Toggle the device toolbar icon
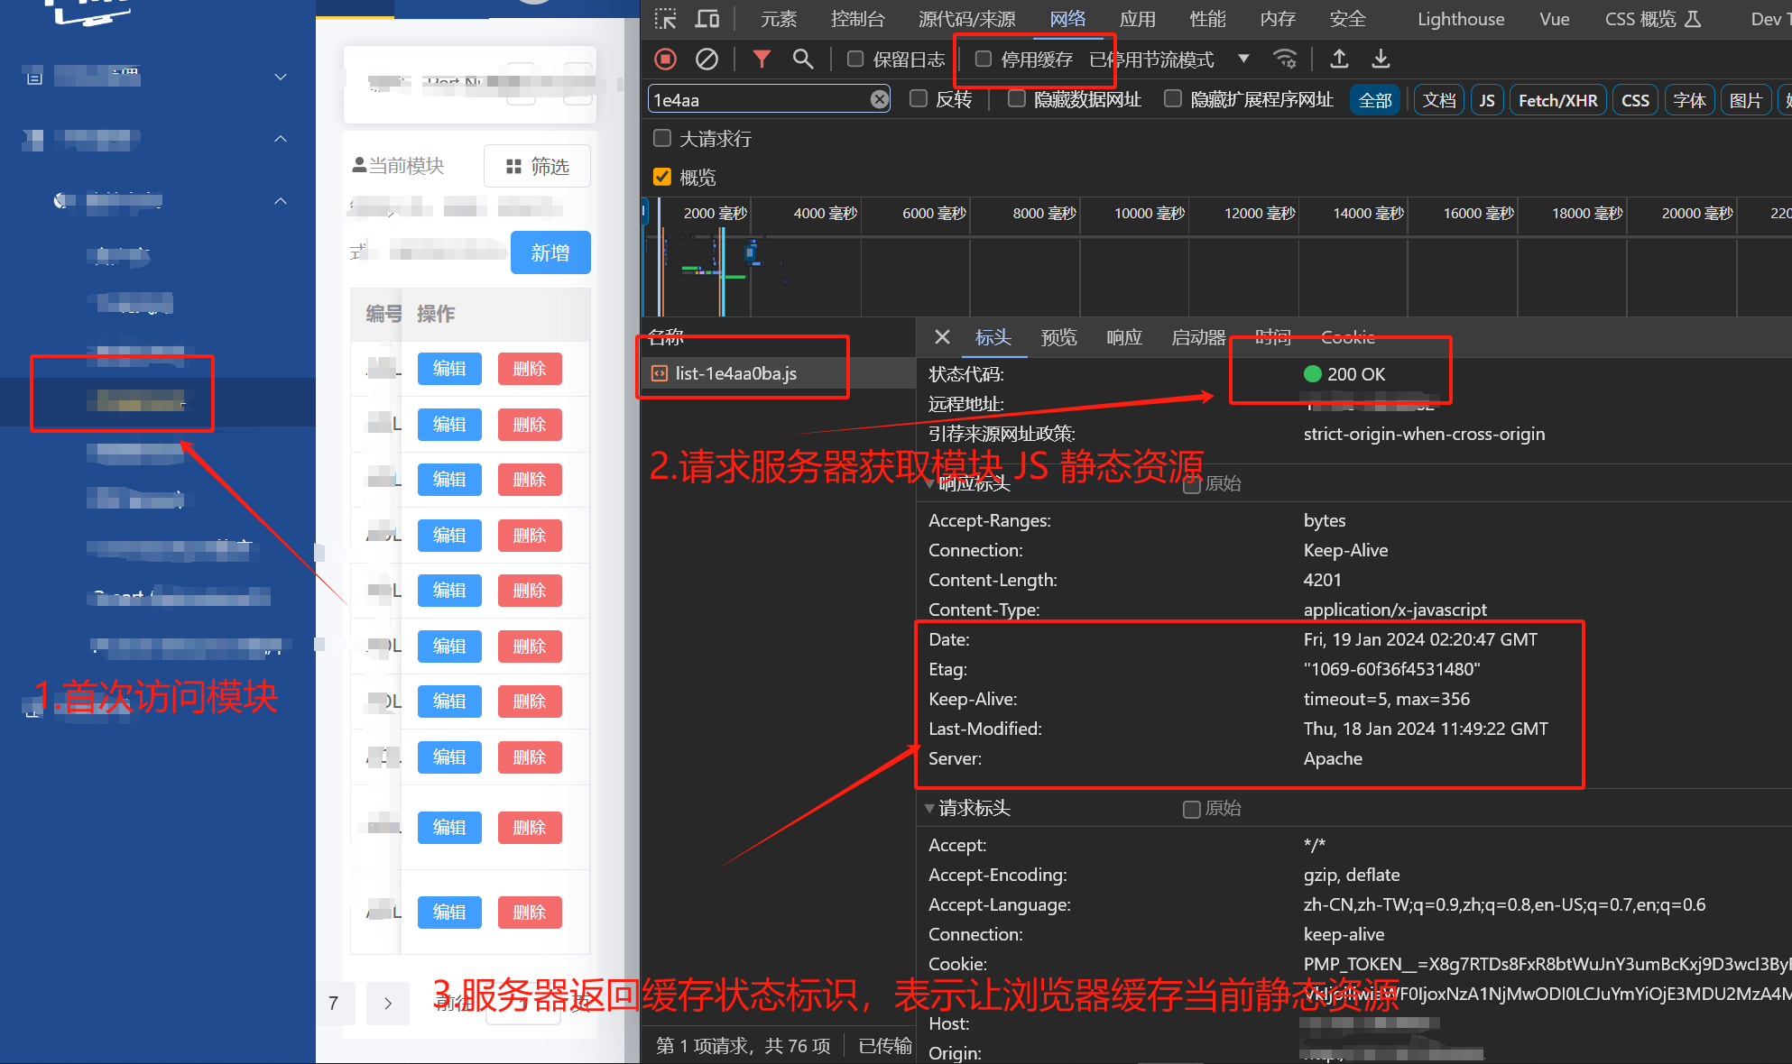The width and height of the screenshot is (1792, 1064). (x=707, y=19)
